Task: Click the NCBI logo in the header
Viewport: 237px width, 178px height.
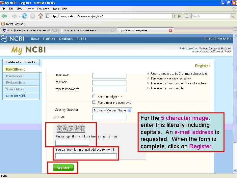Action: pos(13,39)
